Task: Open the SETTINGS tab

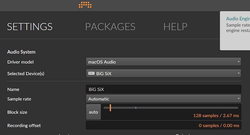Action: (30, 27)
